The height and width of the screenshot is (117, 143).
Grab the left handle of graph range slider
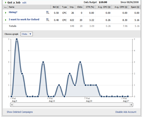pyautogui.click(x=12, y=105)
